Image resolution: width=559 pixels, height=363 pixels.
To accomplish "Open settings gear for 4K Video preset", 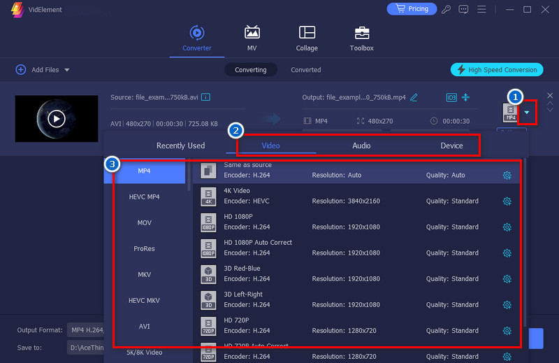I will (x=507, y=201).
